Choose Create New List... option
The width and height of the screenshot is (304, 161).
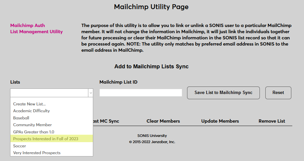[52, 104]
